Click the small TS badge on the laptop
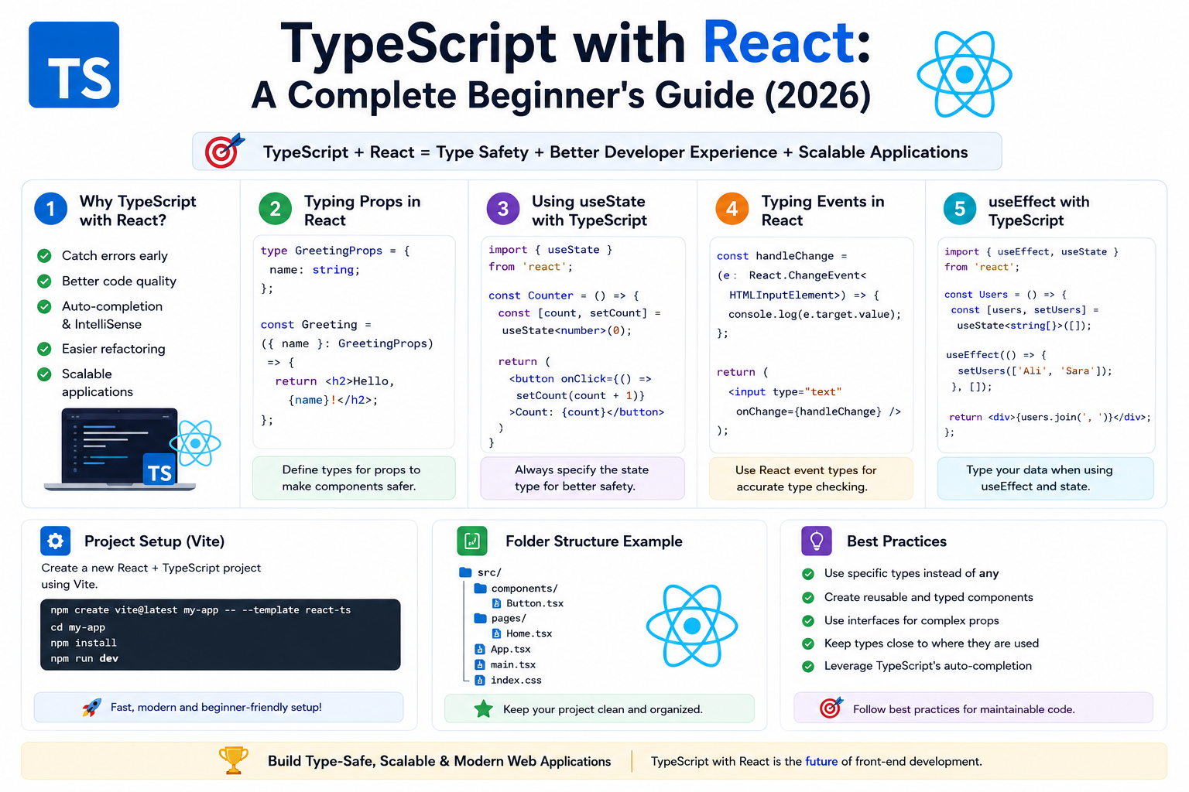 159,471
